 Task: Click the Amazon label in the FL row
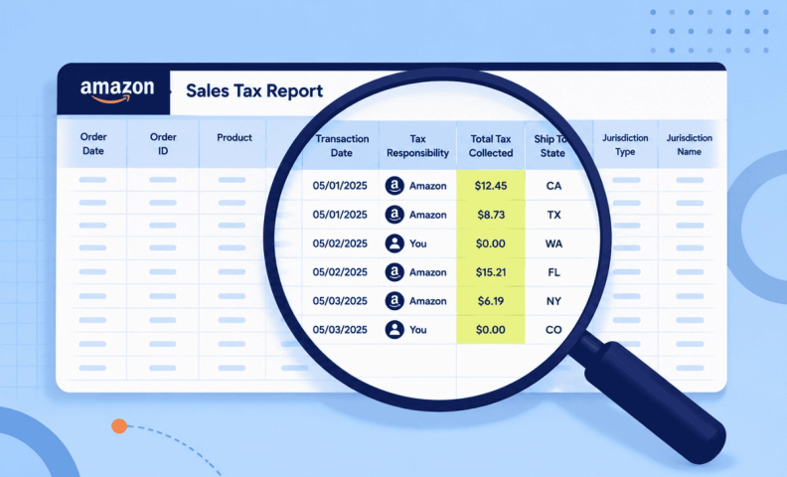[x=427, y=272]
